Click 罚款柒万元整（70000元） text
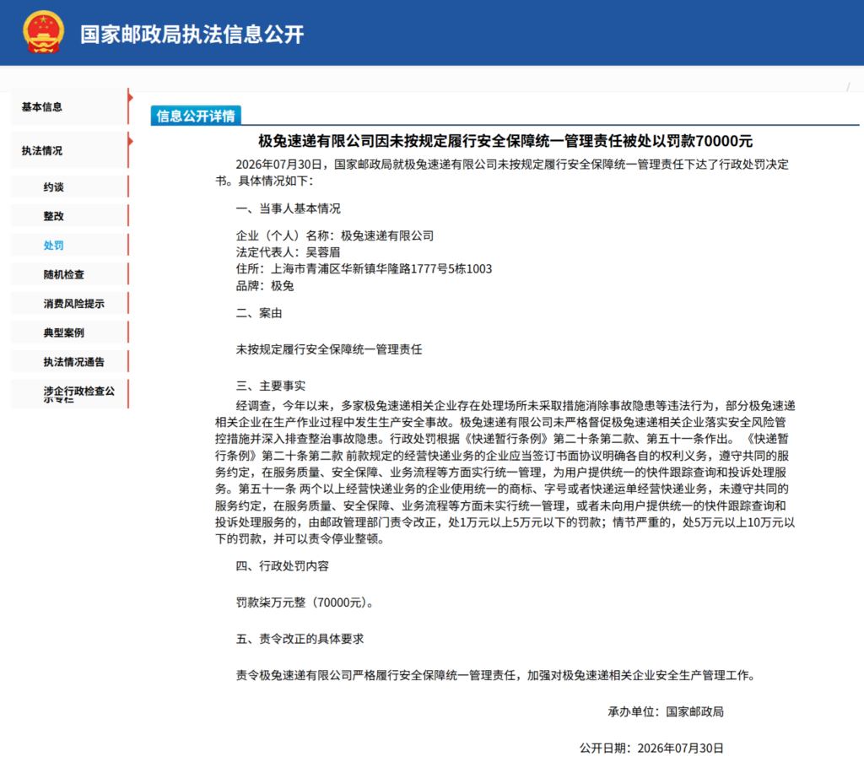The height and width of the screenshot is (762, 864). [306, 603]
